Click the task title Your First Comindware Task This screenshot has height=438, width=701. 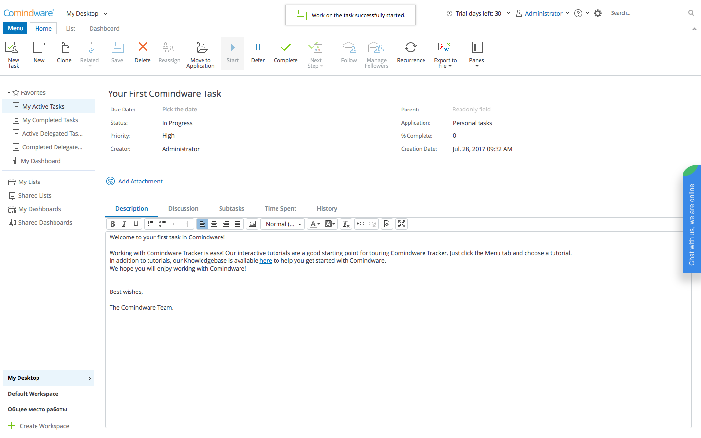[165, 94]
